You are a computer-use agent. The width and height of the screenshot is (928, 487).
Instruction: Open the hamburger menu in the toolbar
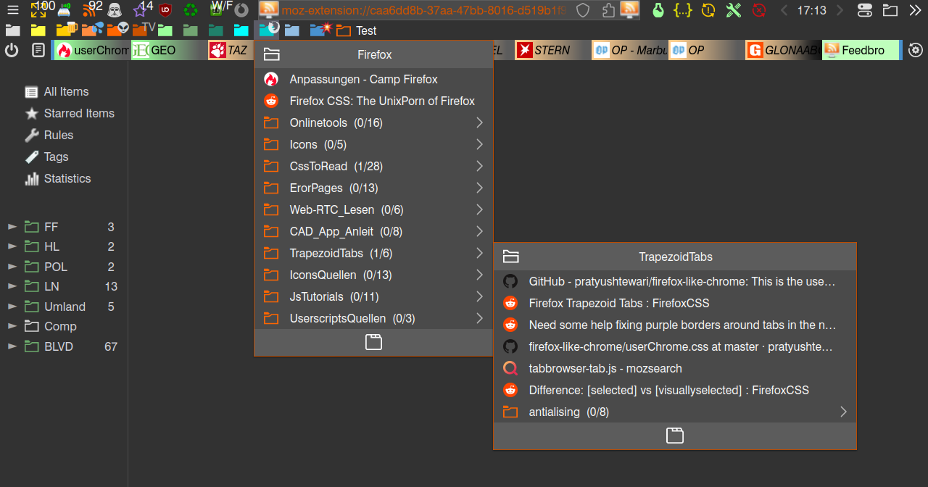pos(12,10)
